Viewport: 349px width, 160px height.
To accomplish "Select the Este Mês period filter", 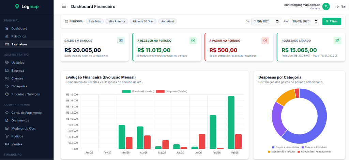I will pyautogui.click(x=95, y=21).
